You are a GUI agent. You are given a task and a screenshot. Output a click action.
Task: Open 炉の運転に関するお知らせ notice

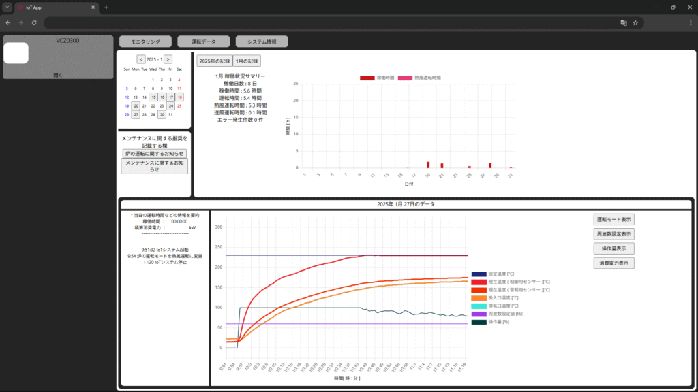click(x=154, y=154)
